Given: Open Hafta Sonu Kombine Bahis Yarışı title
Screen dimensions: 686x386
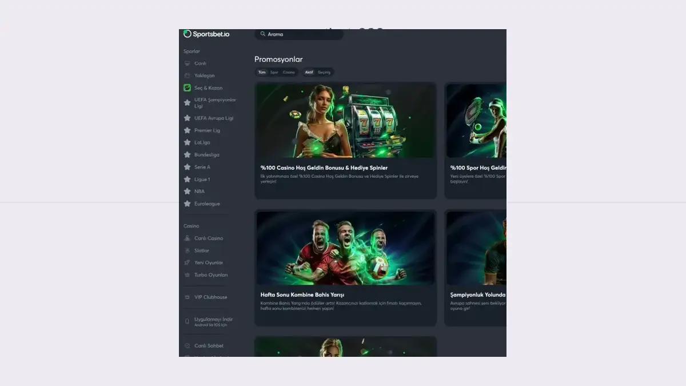Looking at the screenshot, I should [302, 295].
